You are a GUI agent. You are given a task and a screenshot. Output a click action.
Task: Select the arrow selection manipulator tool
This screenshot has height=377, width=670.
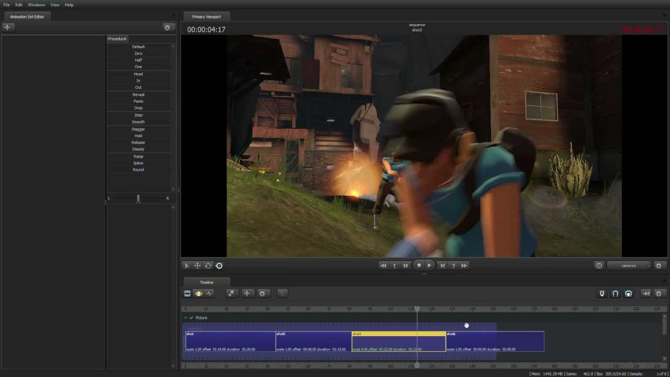click(x=187, y=265)
